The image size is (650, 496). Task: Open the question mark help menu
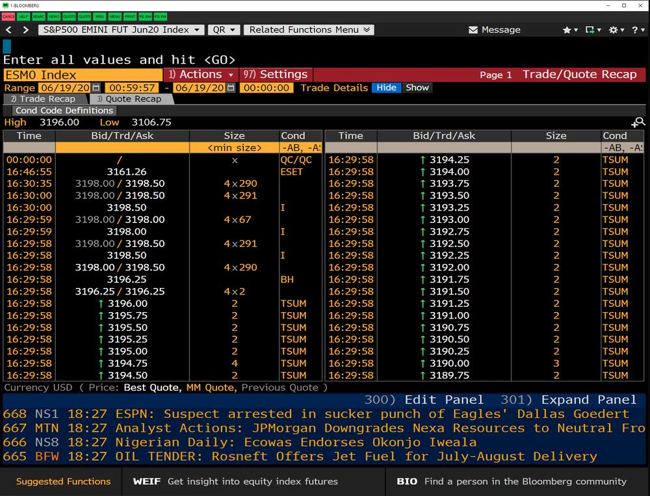638,30
